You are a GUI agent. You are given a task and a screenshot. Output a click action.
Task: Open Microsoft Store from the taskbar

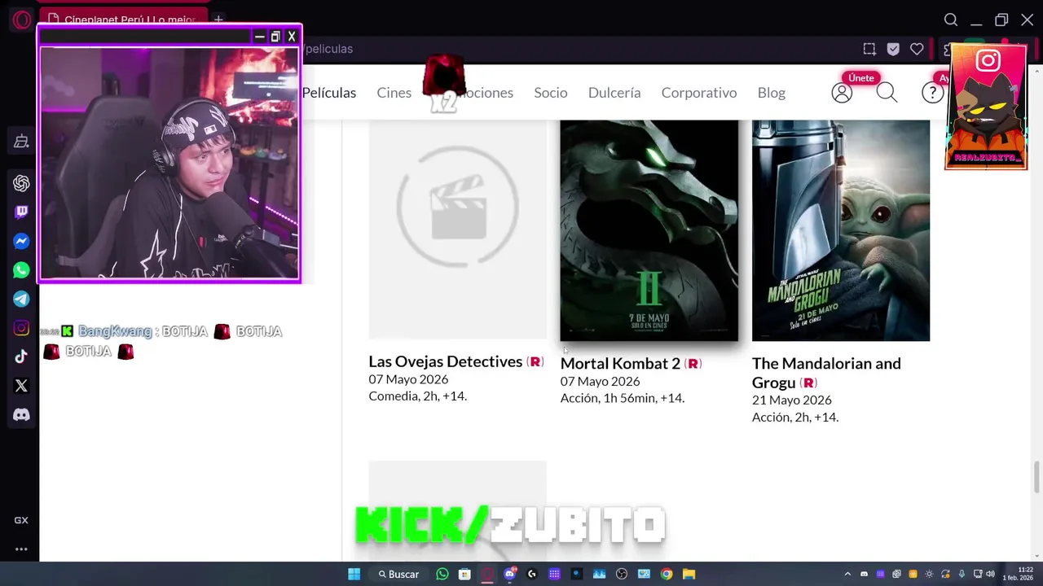(464, 574)
